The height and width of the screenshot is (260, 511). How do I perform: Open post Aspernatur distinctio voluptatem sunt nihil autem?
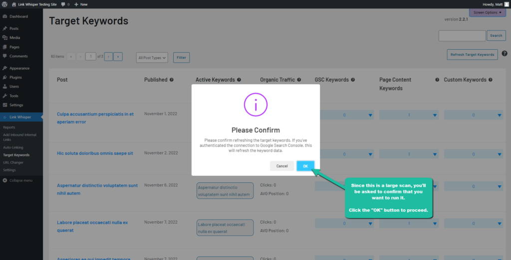(x=97, y=189)
